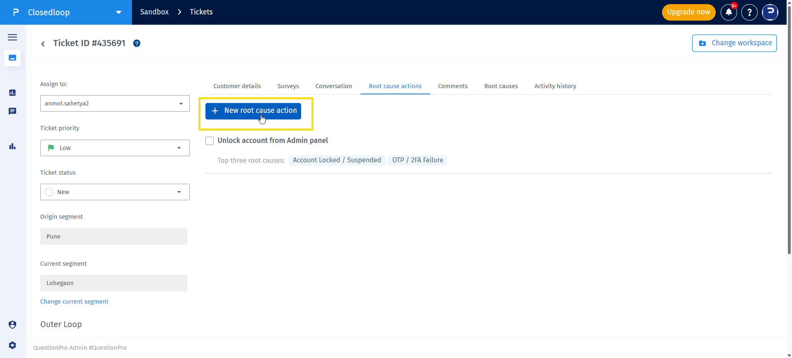Click QuestionPro Admin #QuestionPro footer text
The image size is (792, 358).
80,348
